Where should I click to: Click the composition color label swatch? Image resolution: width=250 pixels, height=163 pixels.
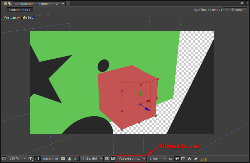tap(6, 4)
